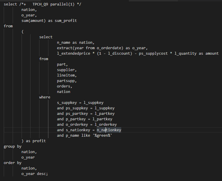Click the string literal '%green%'

pyautogui.click(x=102, y=136)
